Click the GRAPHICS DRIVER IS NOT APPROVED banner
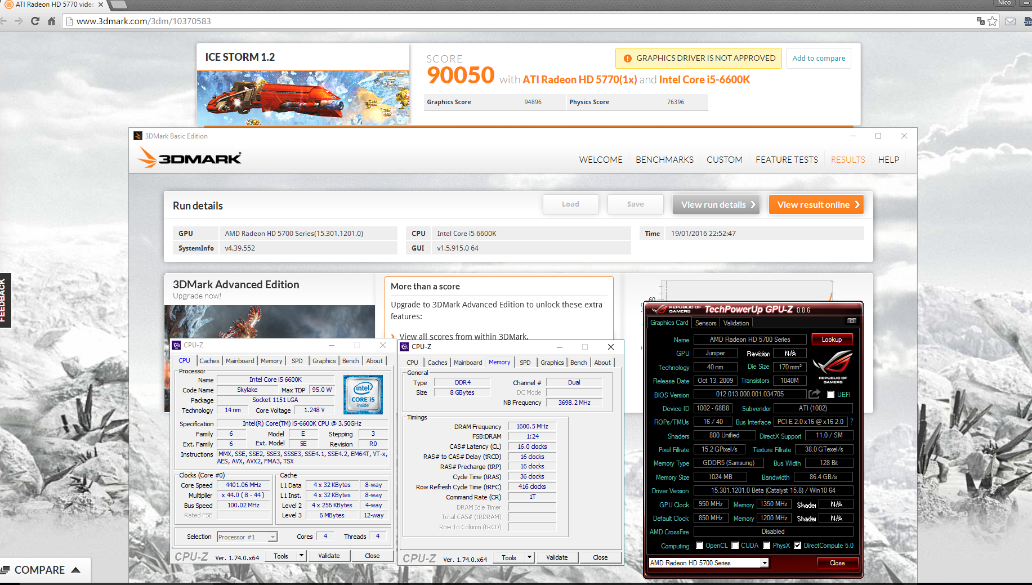 pos(699,58)
